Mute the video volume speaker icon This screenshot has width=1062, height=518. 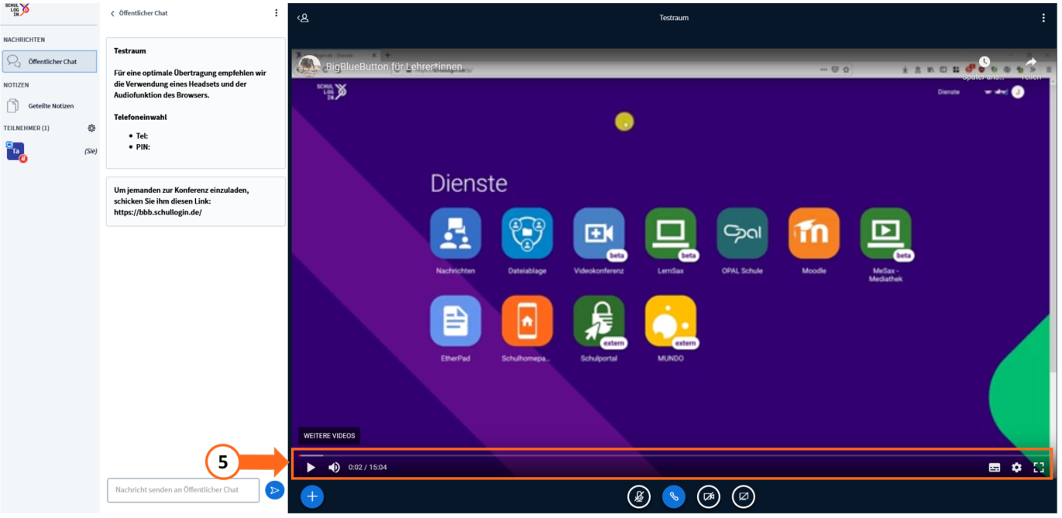(334, 468)
